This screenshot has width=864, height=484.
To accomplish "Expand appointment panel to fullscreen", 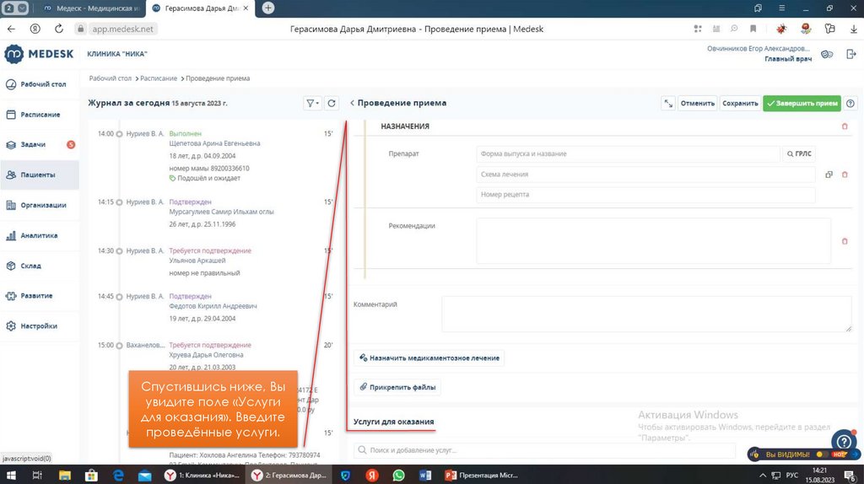I will point(668,103).
